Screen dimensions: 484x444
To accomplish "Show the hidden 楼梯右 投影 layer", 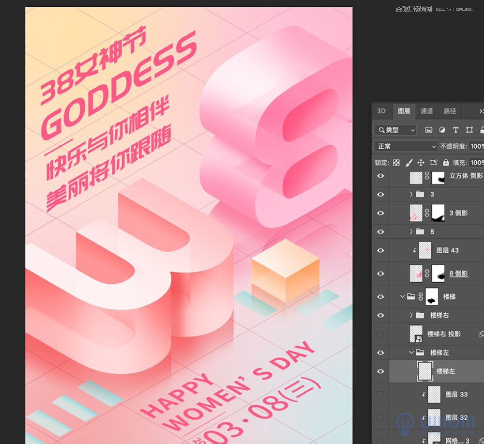I will 380,334.
